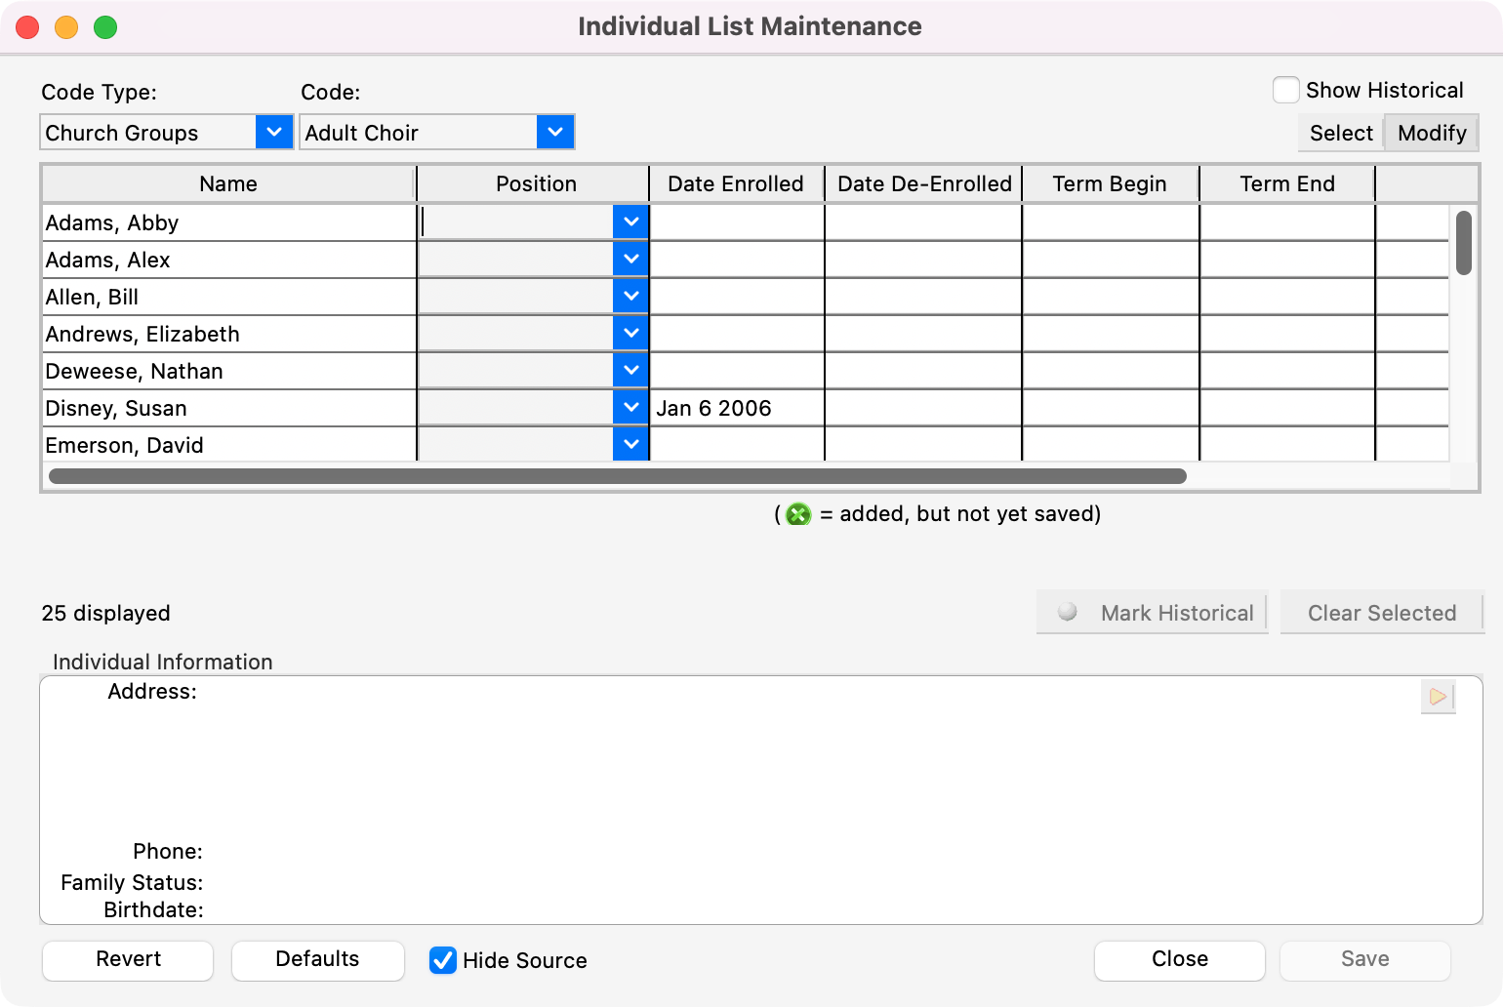The image size is (1503, 1007).
Task: Click the Term Begin column header
Action: [1110, 183]
